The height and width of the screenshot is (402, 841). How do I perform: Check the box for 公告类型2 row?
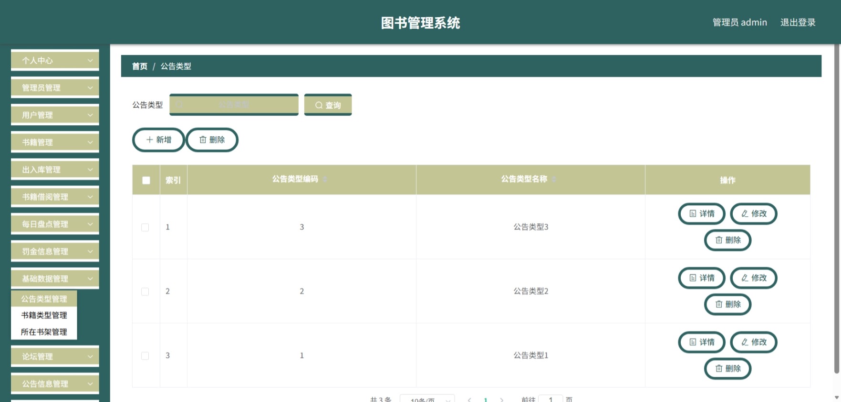(x=145, y=291)
